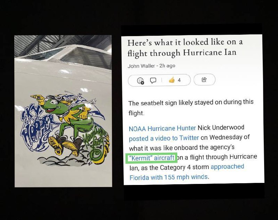Follow the "posted a video to Twitter" link
278x220 pixels.
[164, 138]
